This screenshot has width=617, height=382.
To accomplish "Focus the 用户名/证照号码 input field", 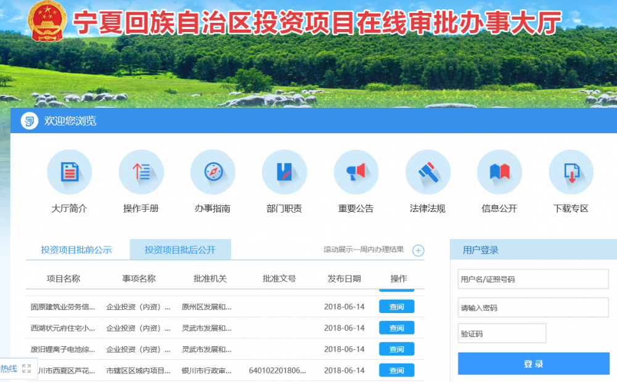I will [x=533, y=279].
